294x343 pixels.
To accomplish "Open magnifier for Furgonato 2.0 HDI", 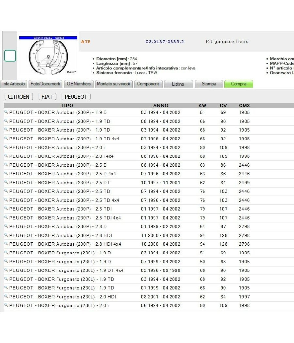I will pyautogui.click(x=6, y=296).
